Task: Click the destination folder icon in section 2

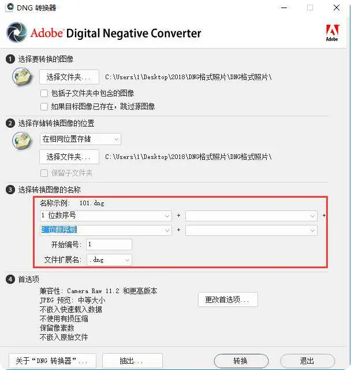Action: click(x=22, y=140)
